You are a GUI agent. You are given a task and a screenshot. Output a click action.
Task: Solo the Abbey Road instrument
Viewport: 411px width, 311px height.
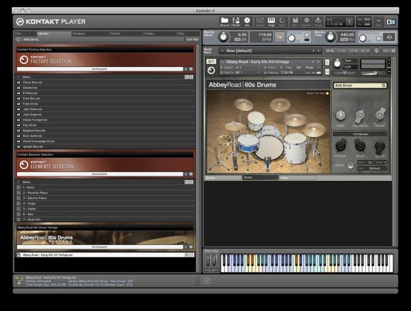tap(327, 62)
